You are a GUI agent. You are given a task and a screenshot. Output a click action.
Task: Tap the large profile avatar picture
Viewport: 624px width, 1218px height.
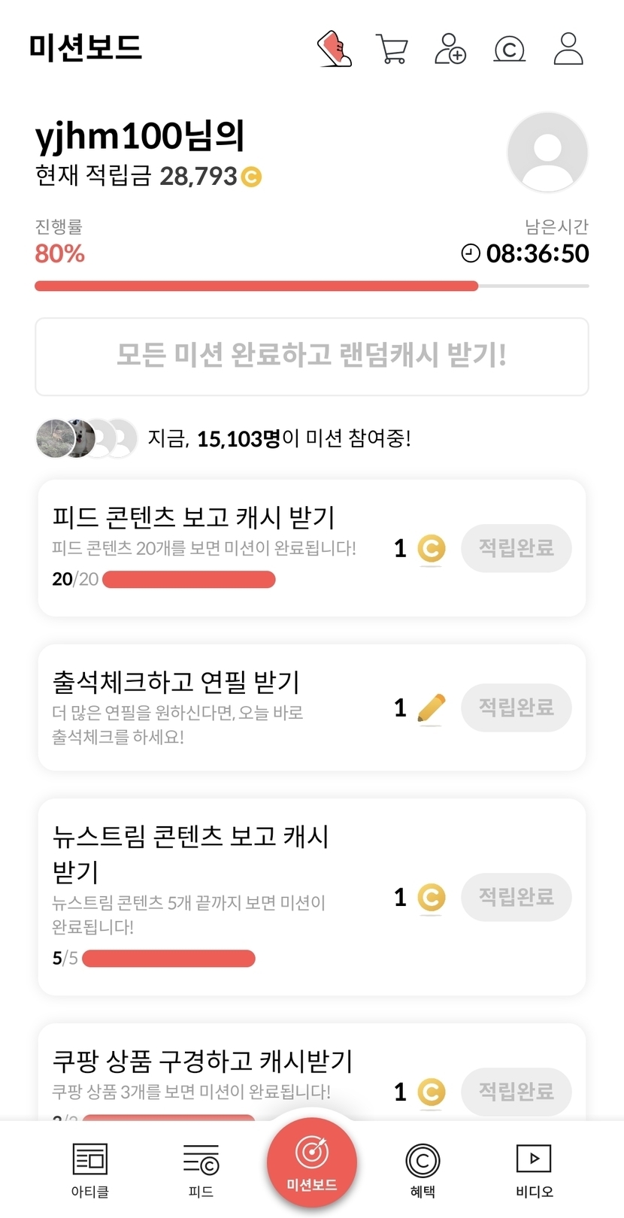pyautogui.click(x=547, y=153)
